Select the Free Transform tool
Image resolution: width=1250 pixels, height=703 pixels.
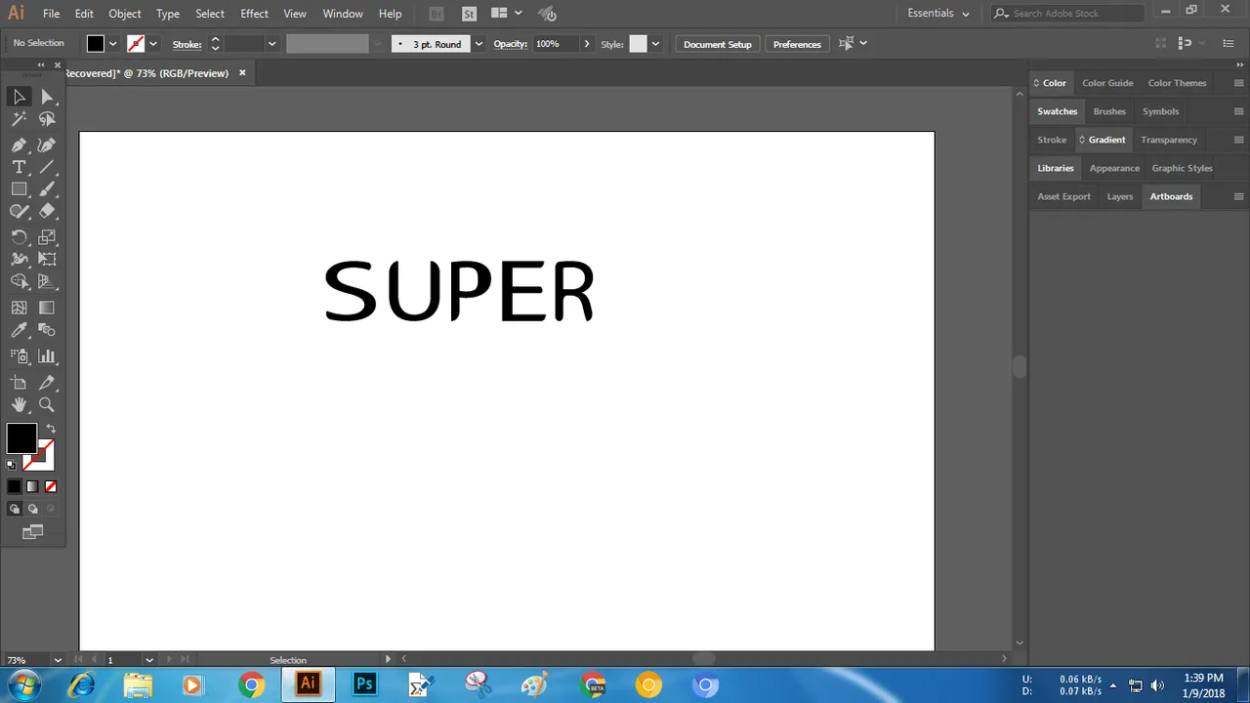point(47,260)
